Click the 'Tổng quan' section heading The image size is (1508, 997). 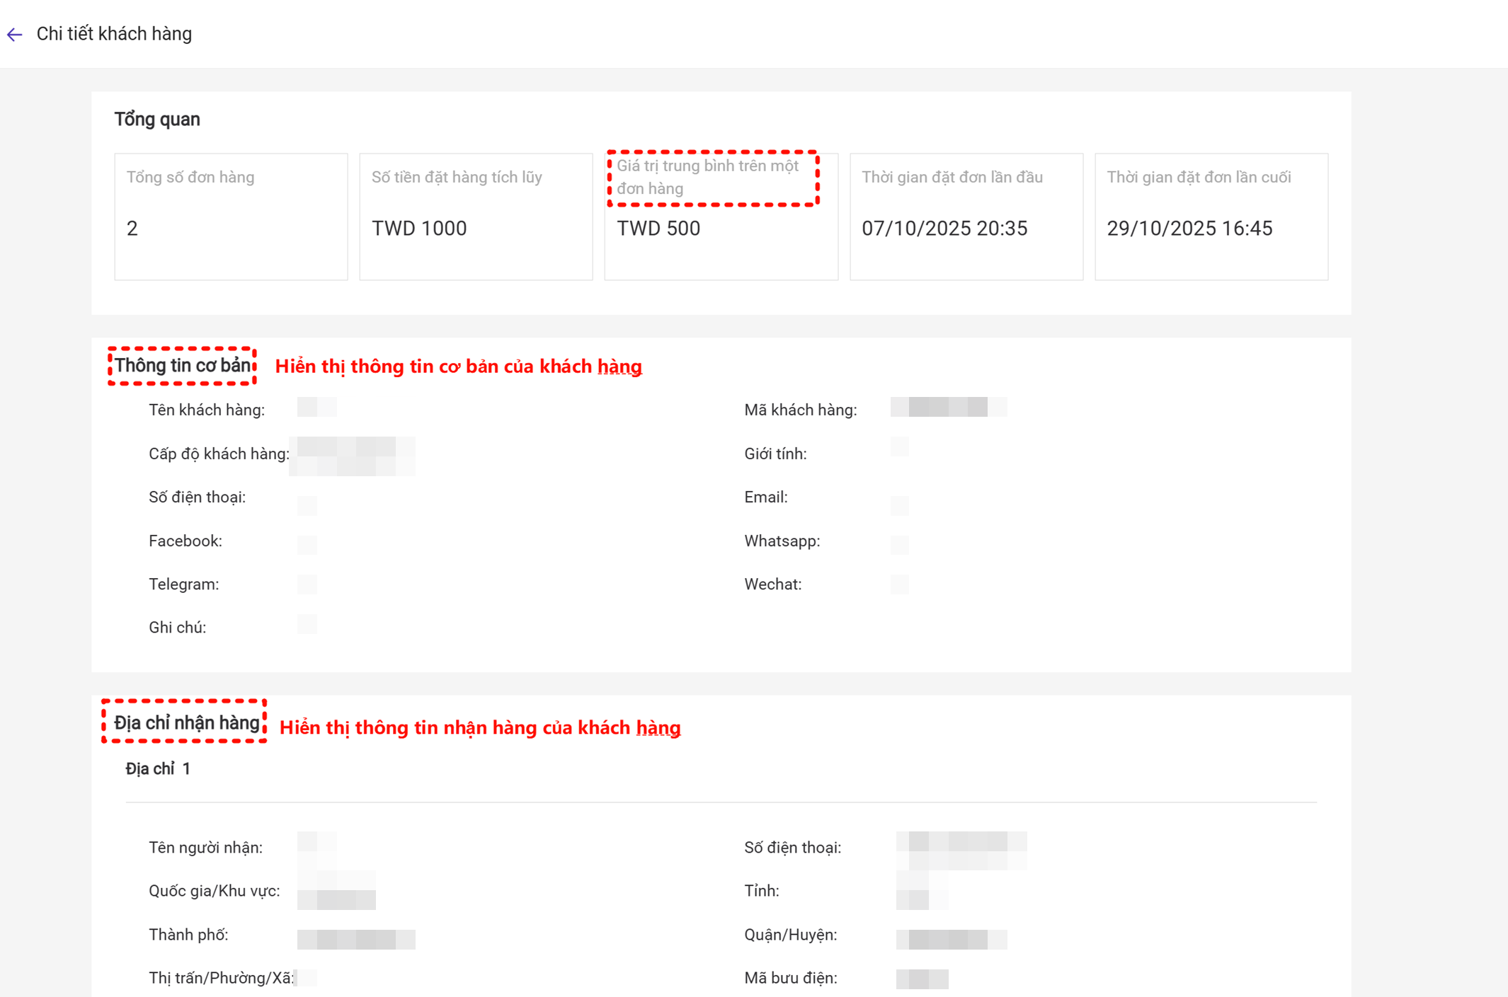[x=157, y=120]
